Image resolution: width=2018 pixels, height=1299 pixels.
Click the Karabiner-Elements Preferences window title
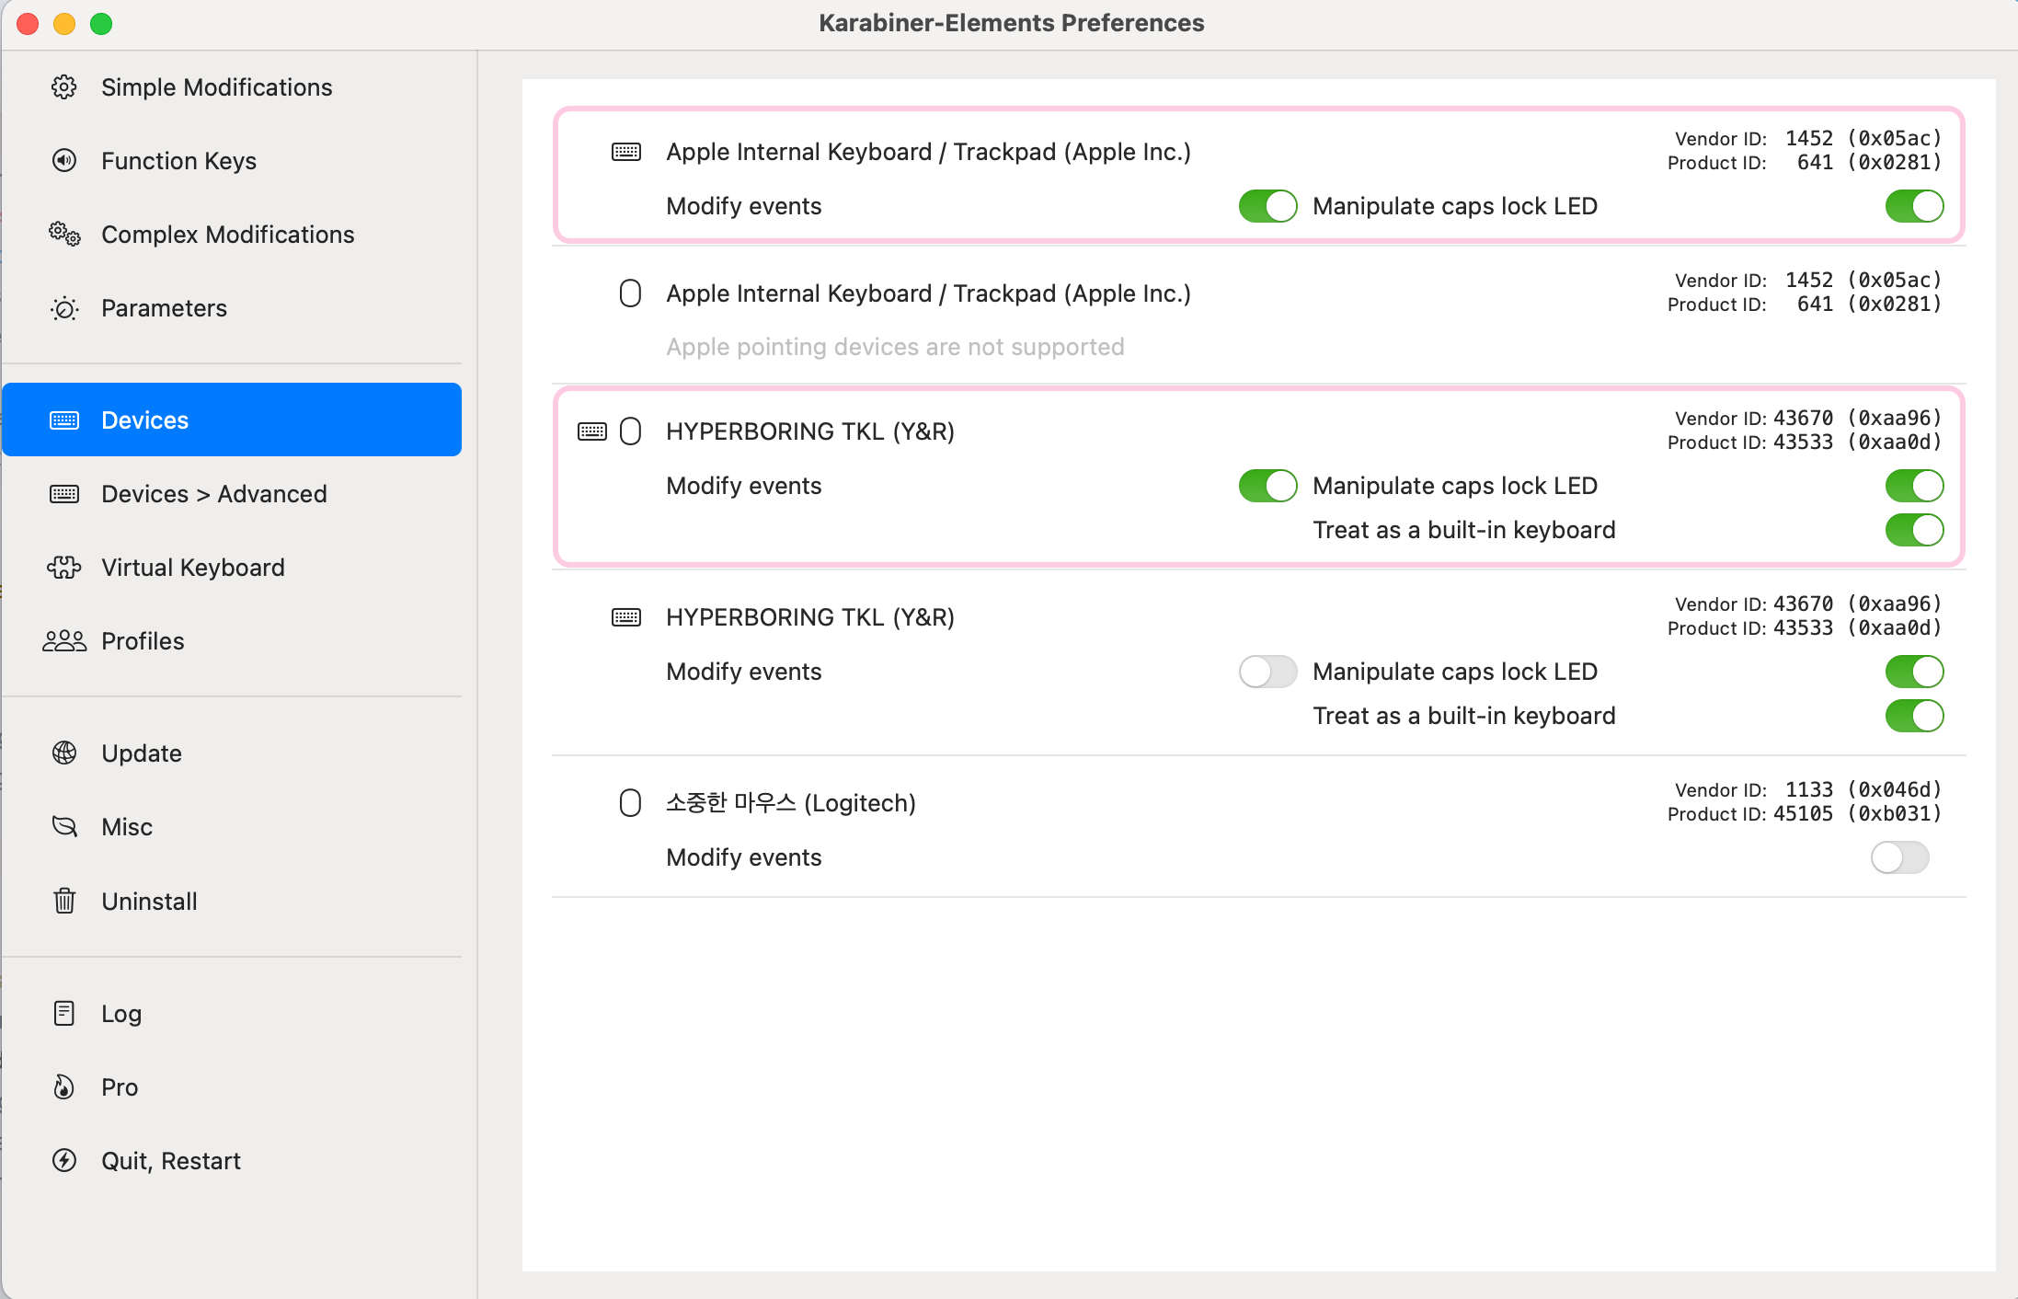(x=1011, y=23)
